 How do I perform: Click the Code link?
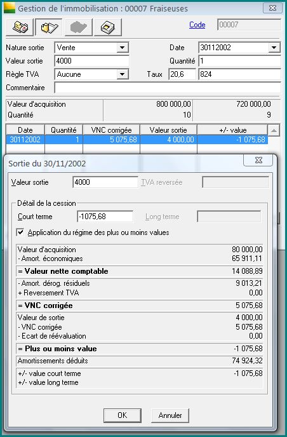point(197,25)
